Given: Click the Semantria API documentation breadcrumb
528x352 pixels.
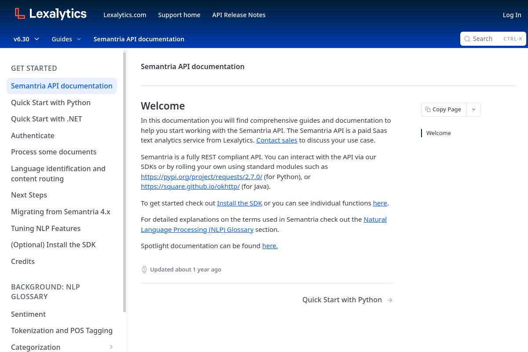Looking at the screenshot, I should point(139,39).
